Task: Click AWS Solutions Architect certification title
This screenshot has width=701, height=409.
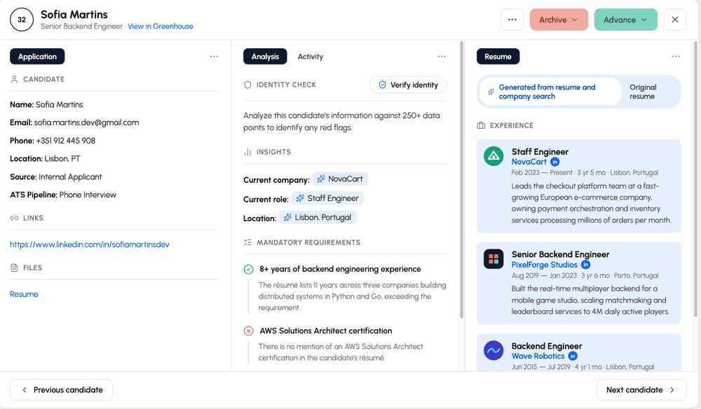Action: point(326,331)
